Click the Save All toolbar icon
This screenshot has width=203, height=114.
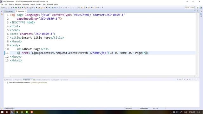point(9,8)
